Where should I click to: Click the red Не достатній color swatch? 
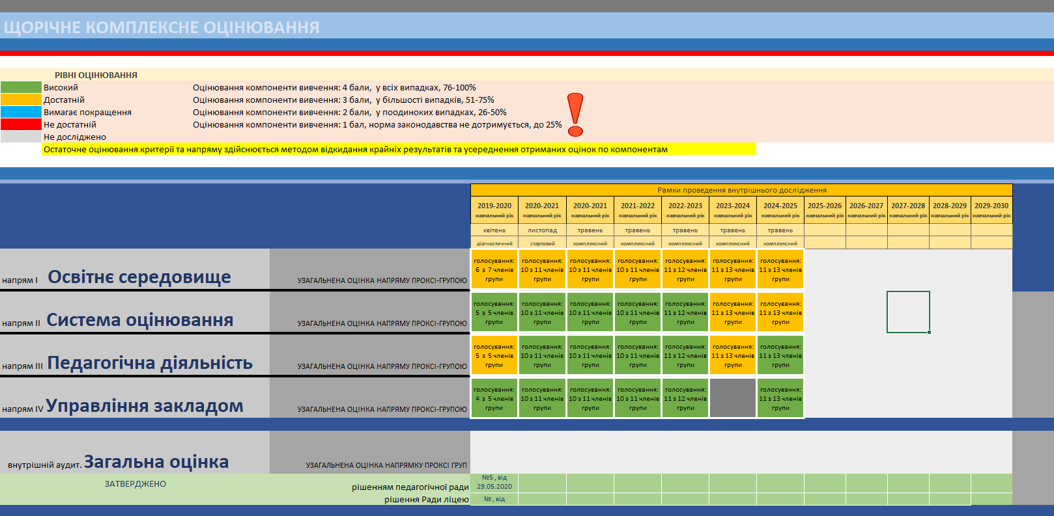(x=21, y=125)
